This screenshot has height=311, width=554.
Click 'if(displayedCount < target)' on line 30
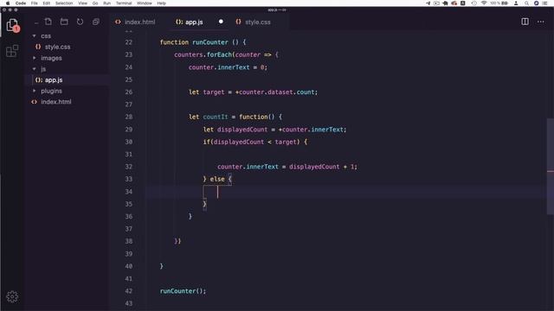point(251,142)
